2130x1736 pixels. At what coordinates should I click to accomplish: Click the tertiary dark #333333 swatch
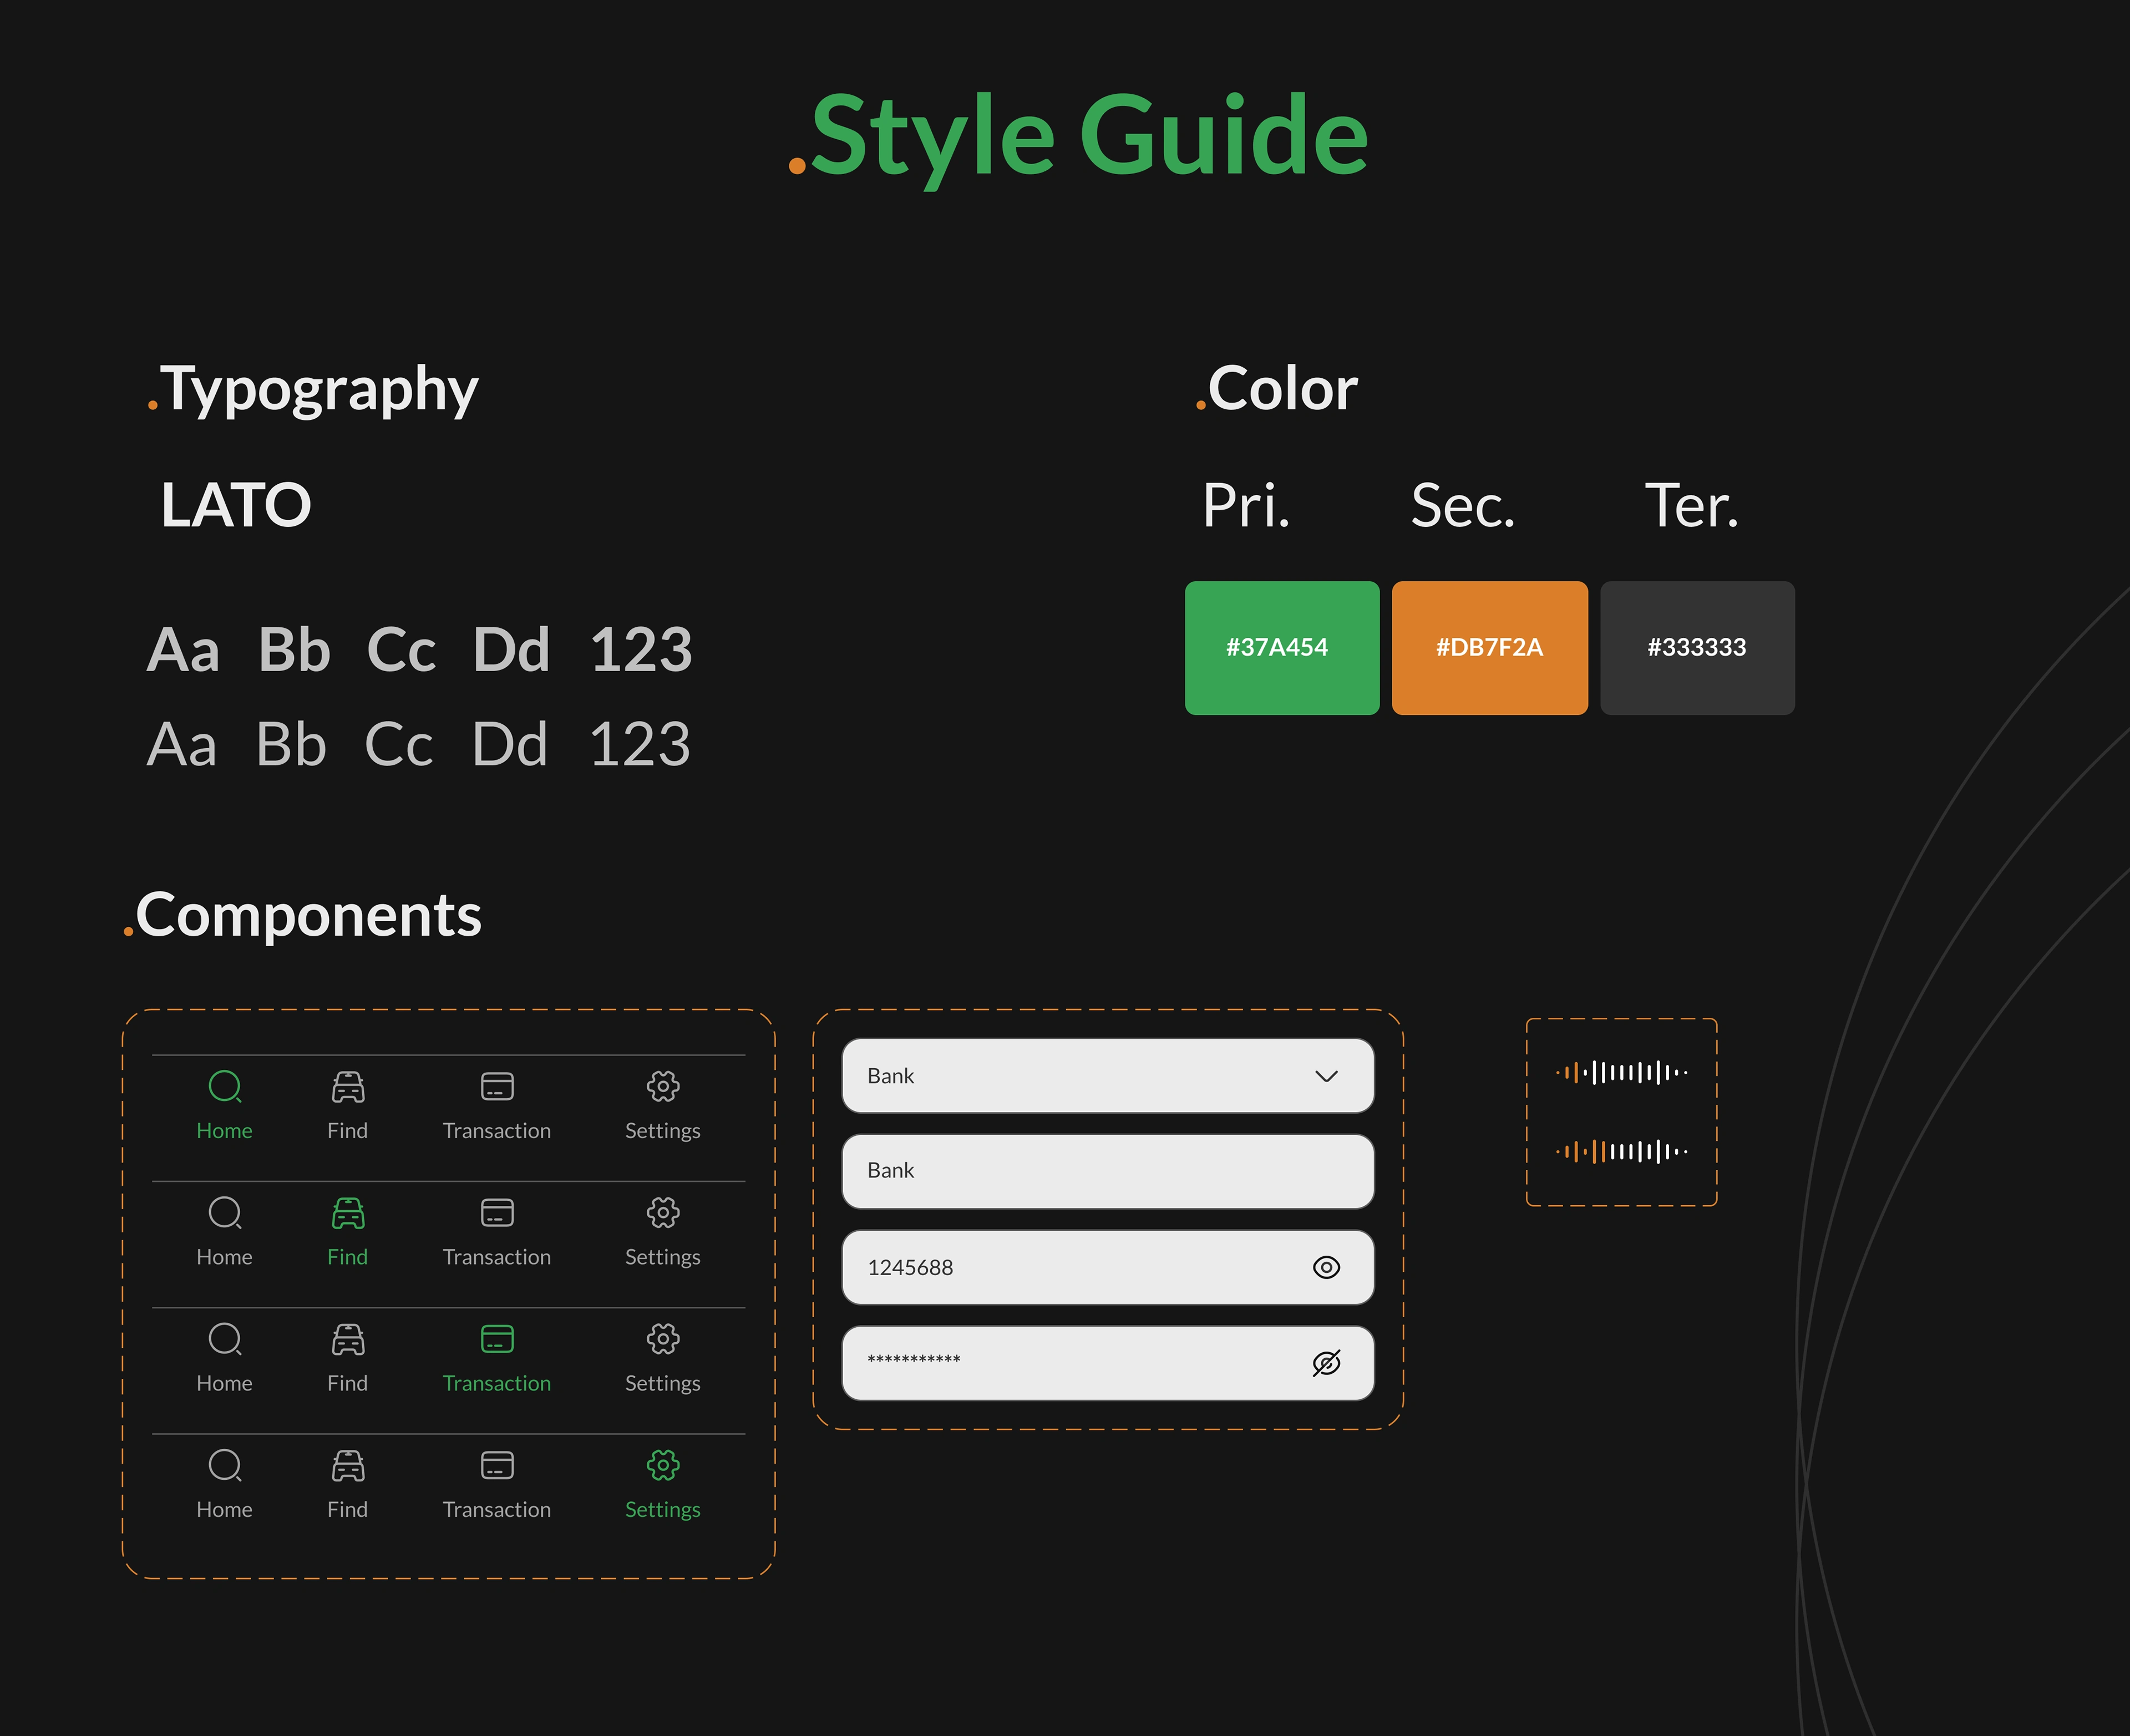(1697, 648)
